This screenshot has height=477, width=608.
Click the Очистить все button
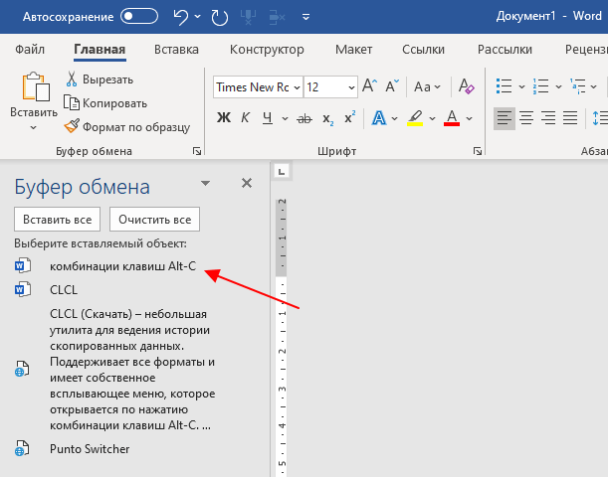tap(154, 220)
